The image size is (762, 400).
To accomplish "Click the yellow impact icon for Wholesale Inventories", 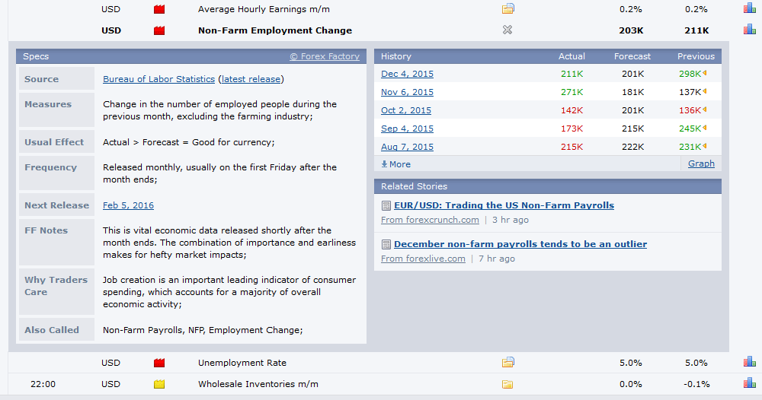I will pyautogui.click(x=159, y=384).
